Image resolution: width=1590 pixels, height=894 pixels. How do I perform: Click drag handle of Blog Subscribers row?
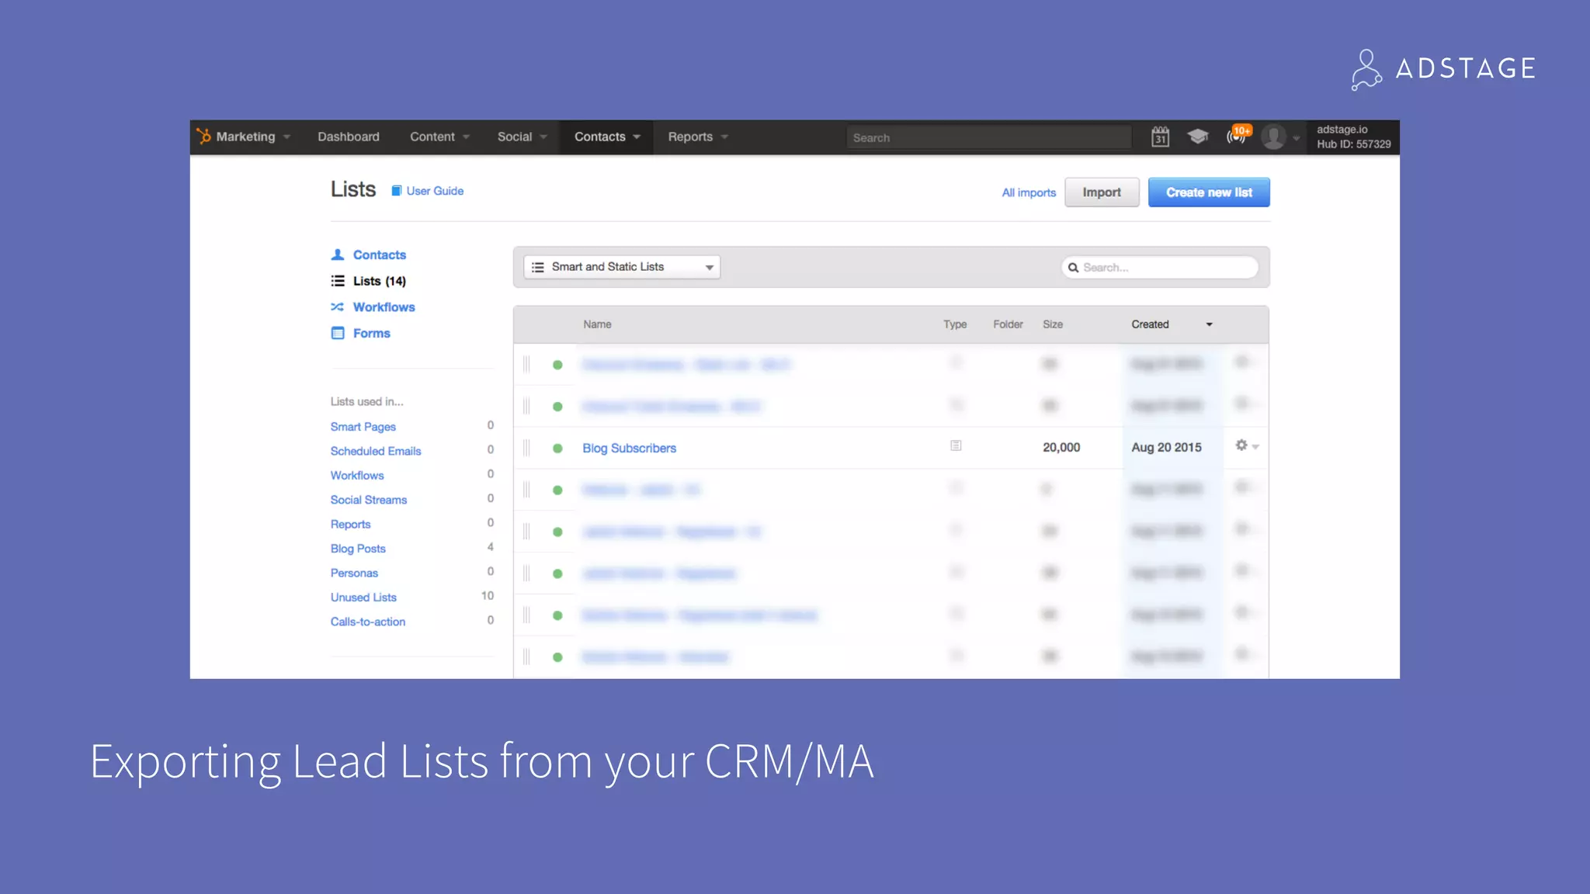point(526,448)
